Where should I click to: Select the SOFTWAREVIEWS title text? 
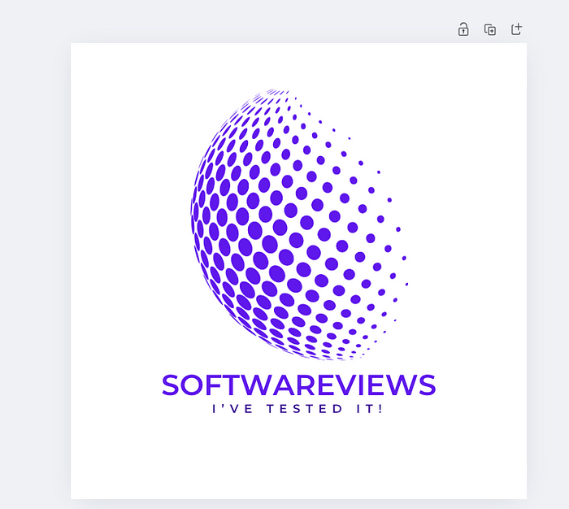coord(298,385)
